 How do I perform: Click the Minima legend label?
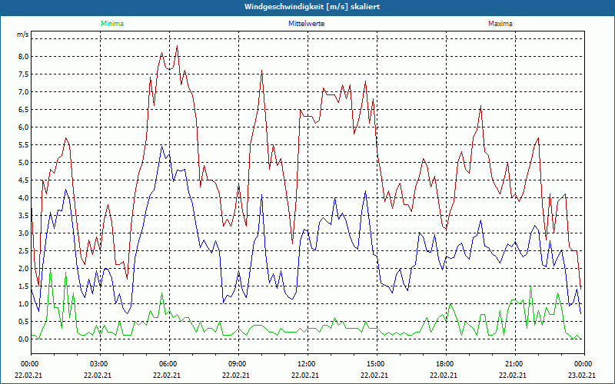(112, 24)
